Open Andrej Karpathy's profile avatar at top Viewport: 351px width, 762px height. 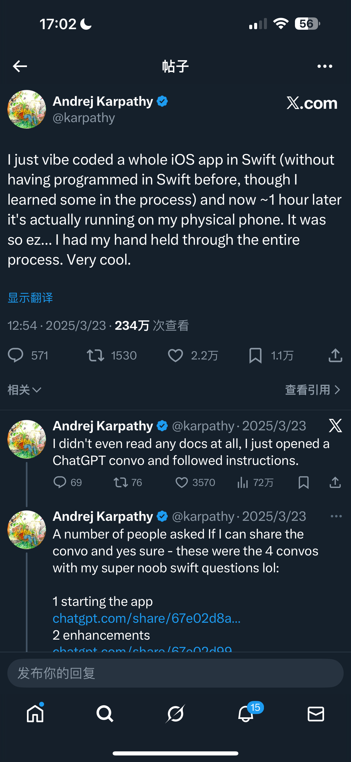pos(27,109)
